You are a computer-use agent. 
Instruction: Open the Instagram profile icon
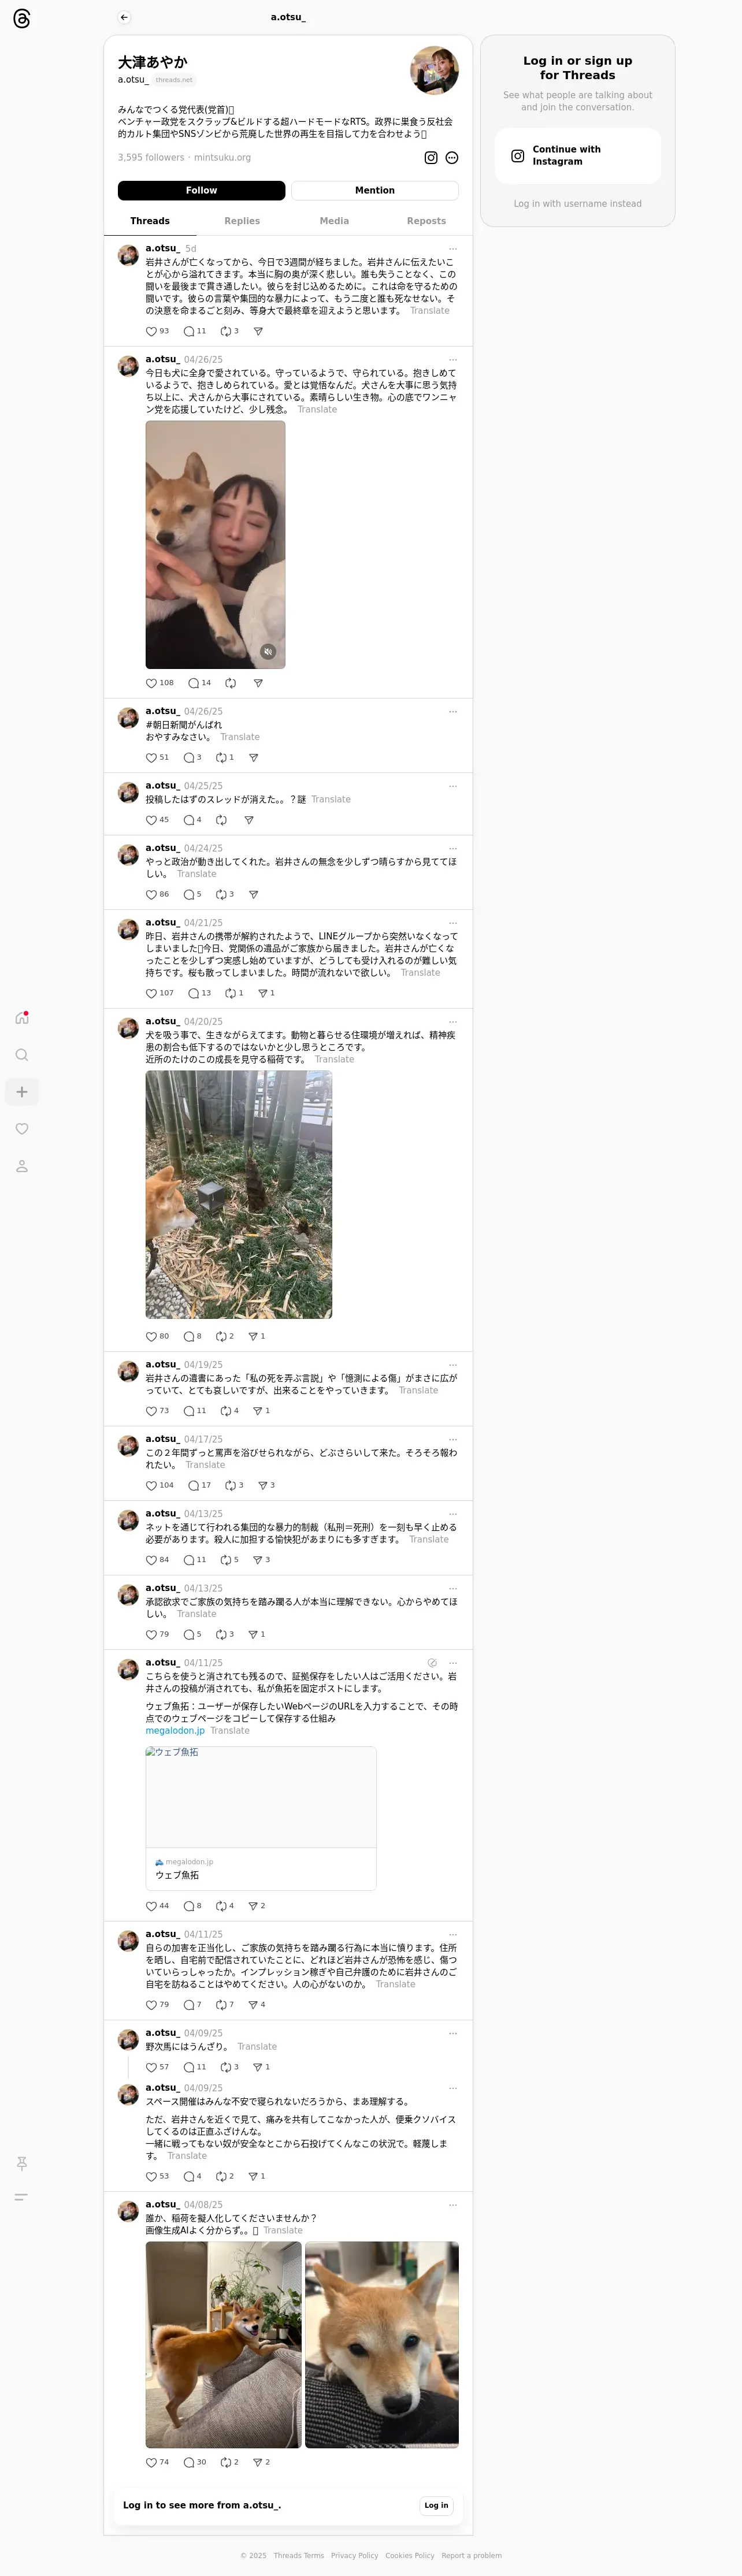431,158
